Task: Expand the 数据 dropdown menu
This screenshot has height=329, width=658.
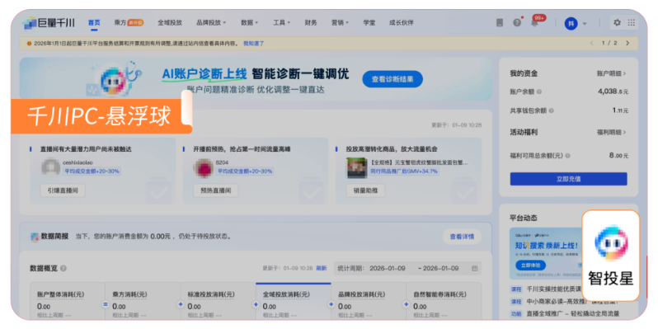Action: coord(250,22)
